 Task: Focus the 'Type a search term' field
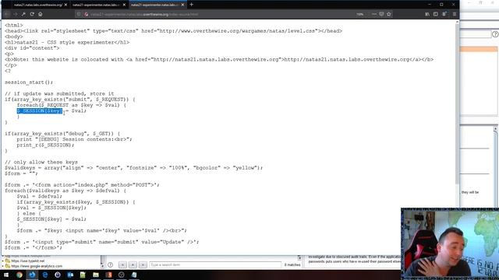point(215,264)
